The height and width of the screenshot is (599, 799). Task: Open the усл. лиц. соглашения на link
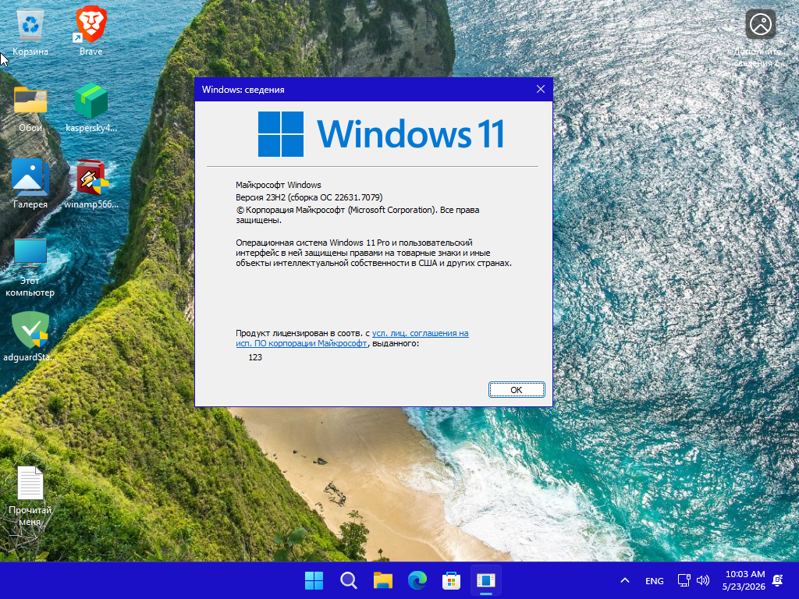(x=420, y=333)
